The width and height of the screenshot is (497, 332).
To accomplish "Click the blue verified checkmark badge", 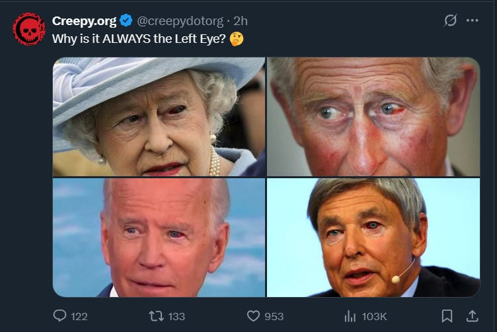I will pyautogui.click(x=127, y=21).
